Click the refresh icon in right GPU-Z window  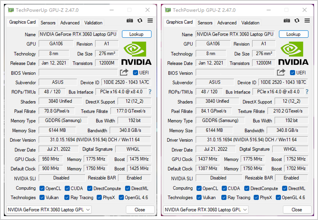[297, 20]
